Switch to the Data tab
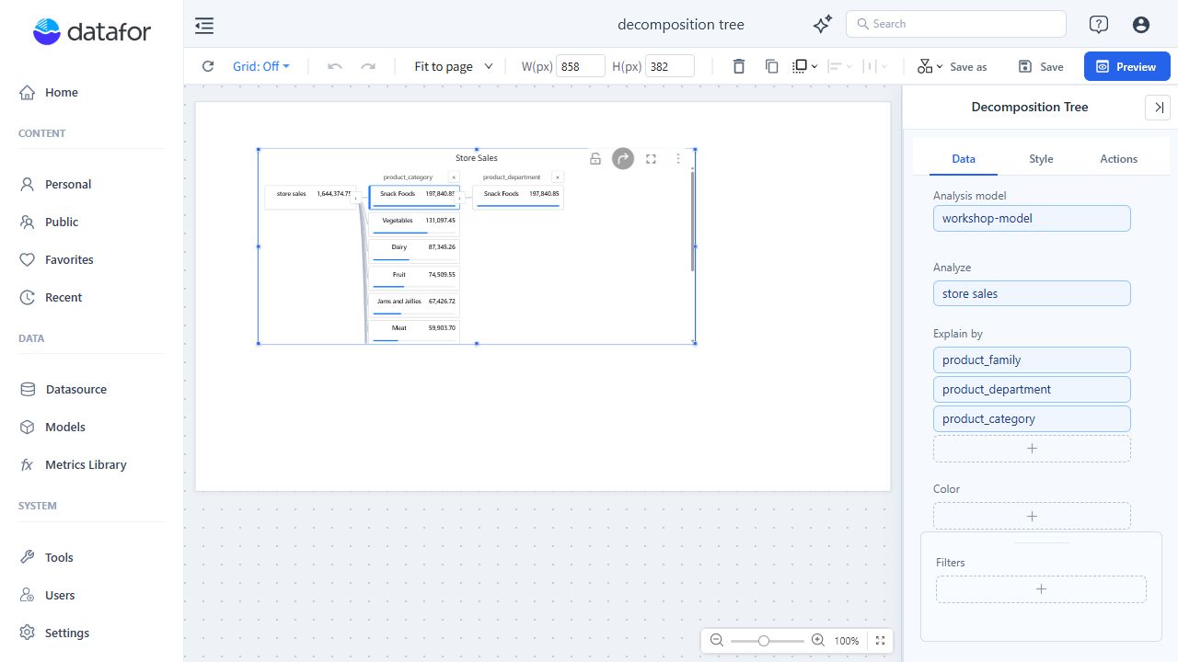 964,159
